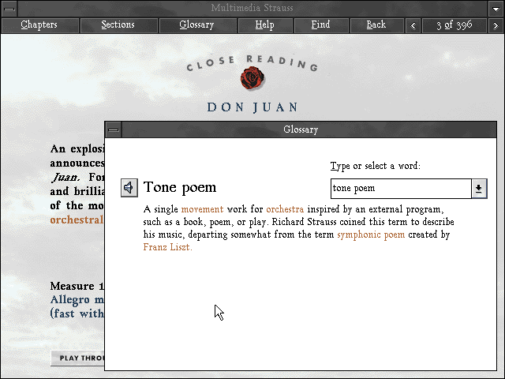Click the Multimedia Strauss minimize arrow
This screenshot has width=505, height=379.
tap(496, 9)
